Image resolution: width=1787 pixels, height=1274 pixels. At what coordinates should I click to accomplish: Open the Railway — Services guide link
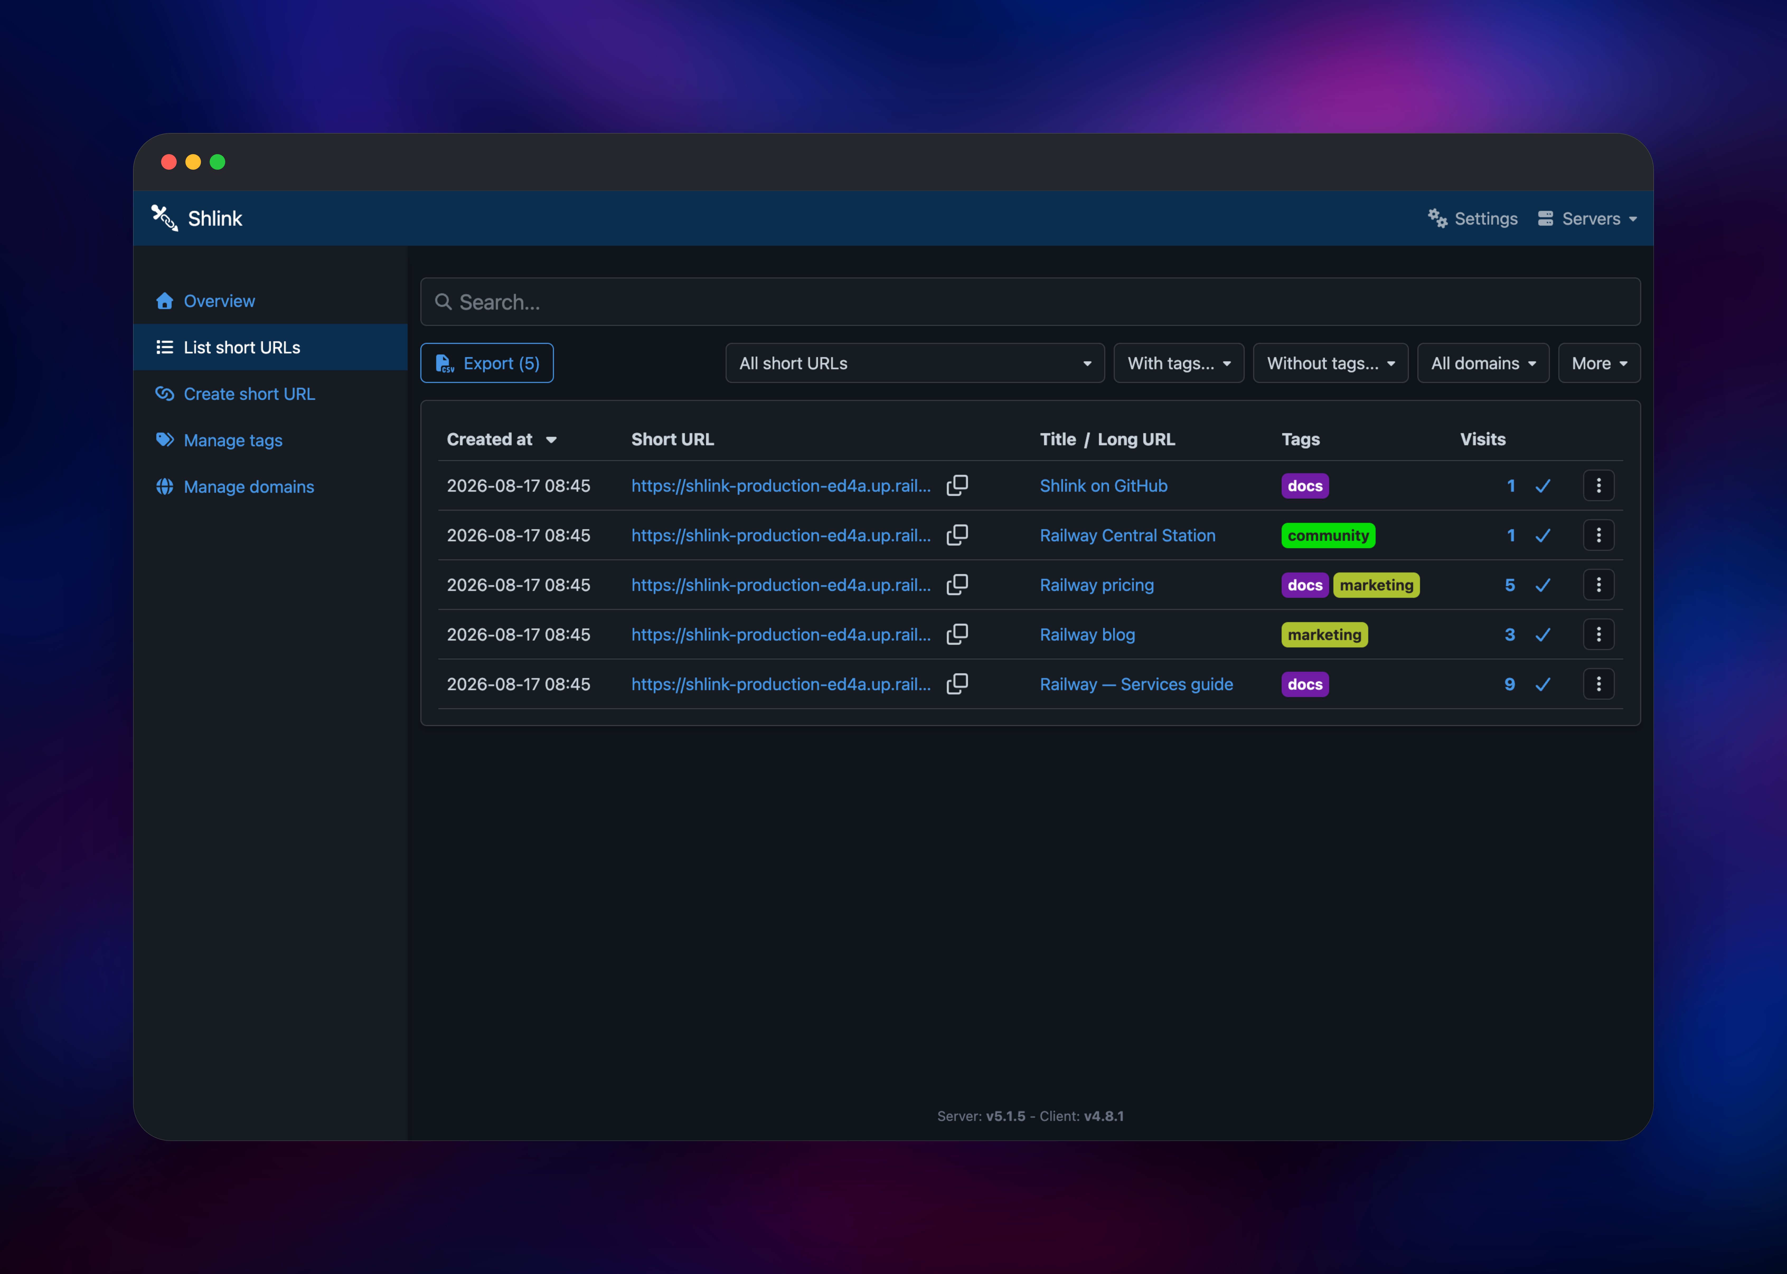(x=1136, y=684)
